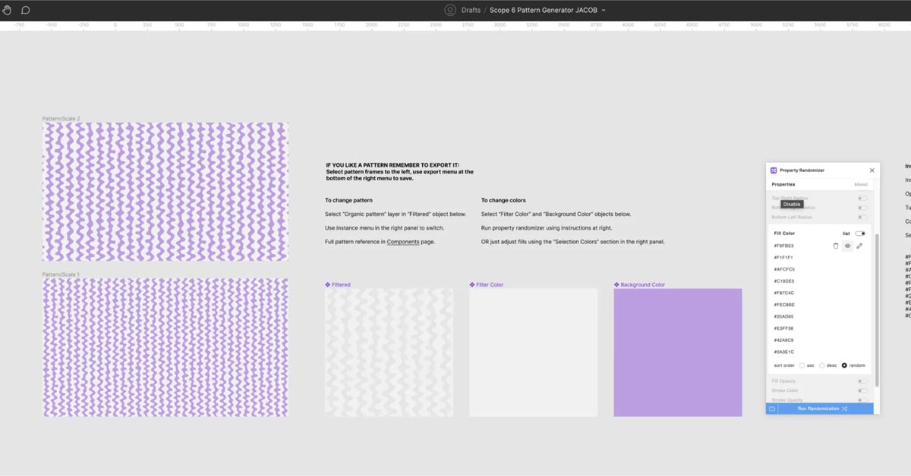
Task: Enable the Stroke Color toggle
Action: coord(862,390)
